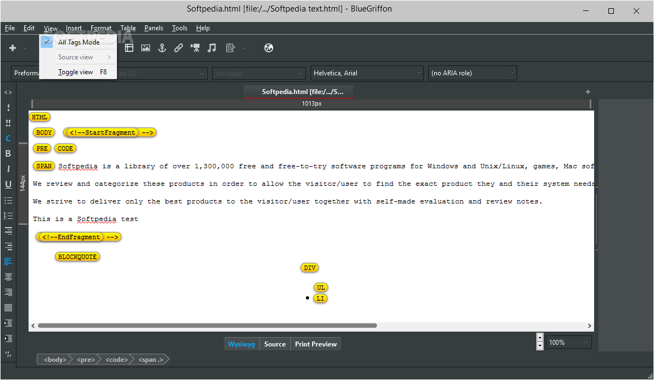This screenshot has height=380, width=654.
Task: Add a new tab with the plus
Action: click(588, 92)
